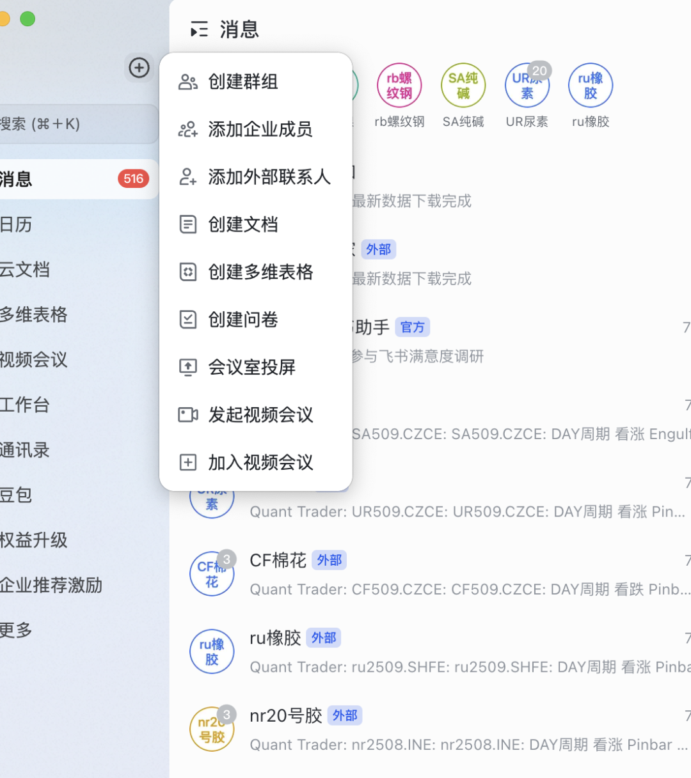This screenshot has height=778, width=691.
Task: Click the plus create button in sidebar
Action: point(139,68)
